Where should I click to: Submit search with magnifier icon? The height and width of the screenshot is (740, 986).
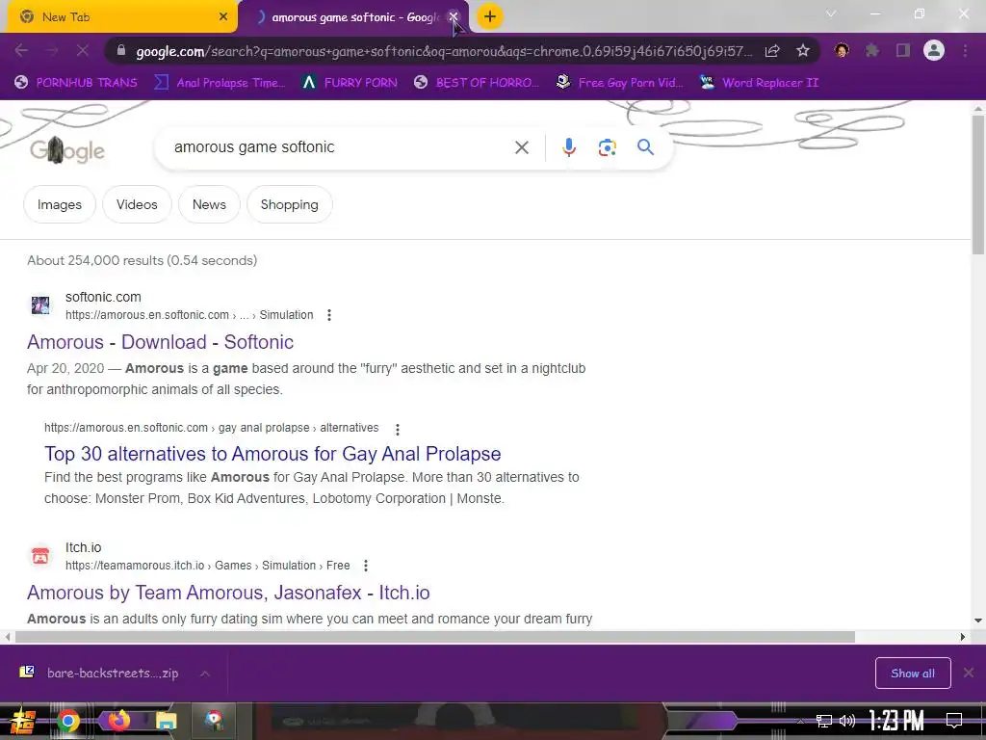pyautogui.click(x=646, y=147)
